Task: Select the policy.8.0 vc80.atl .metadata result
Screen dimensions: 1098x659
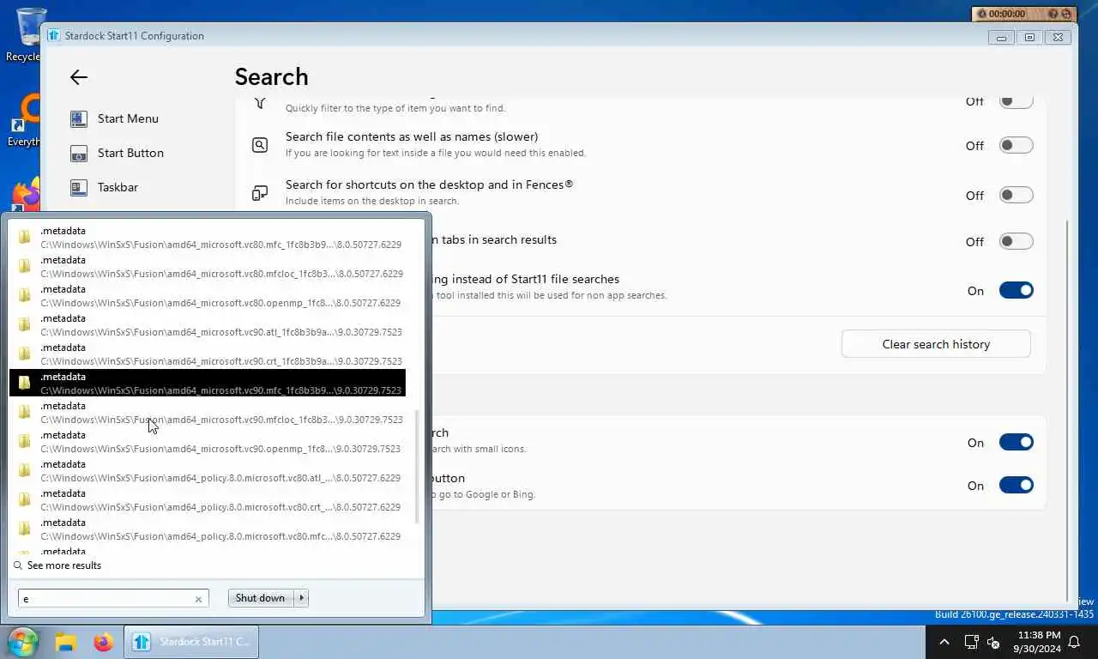Action: click(207, 471)
